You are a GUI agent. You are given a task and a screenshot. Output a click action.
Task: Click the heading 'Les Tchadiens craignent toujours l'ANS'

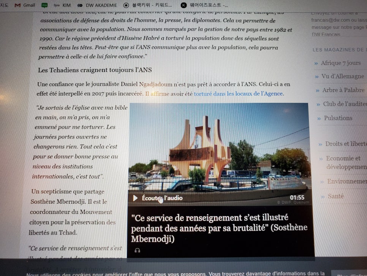(95, 70)
